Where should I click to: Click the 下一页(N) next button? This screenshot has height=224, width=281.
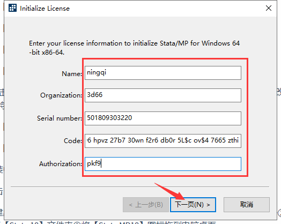coord(193,205)
